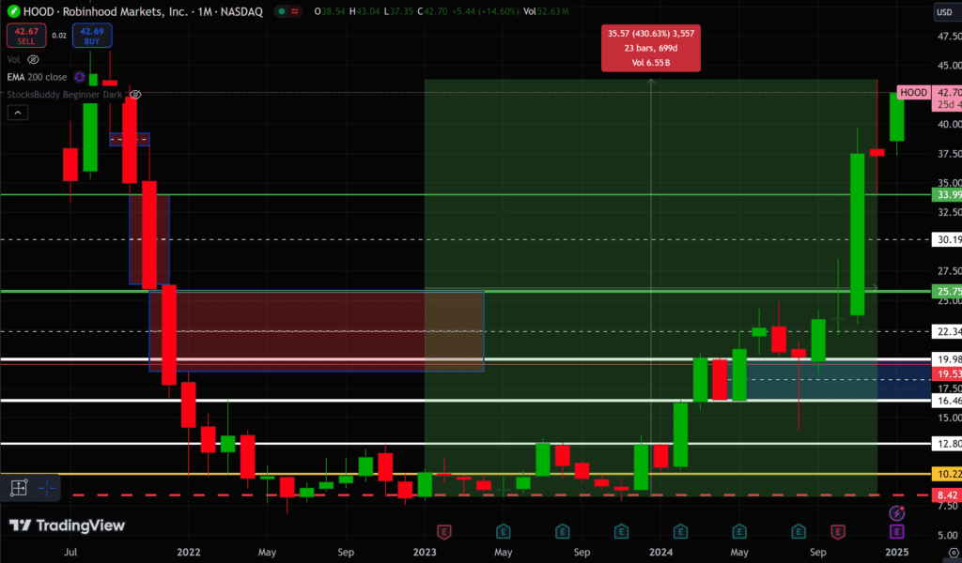This screenshot has height=563, width=962.
Task: Collapse the indicator legend with the chevron
Action: 18,113
